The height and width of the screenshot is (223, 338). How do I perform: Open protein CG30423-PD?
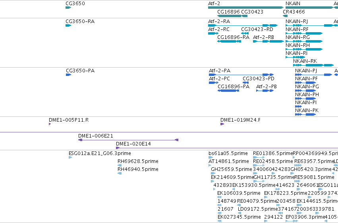(x=259, y=79)
